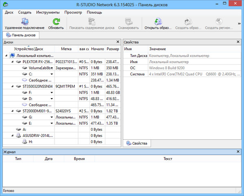Open the Диск menu
Image resolution: width=244 pixels, height=196 pixels.
[x=9, y=13]
